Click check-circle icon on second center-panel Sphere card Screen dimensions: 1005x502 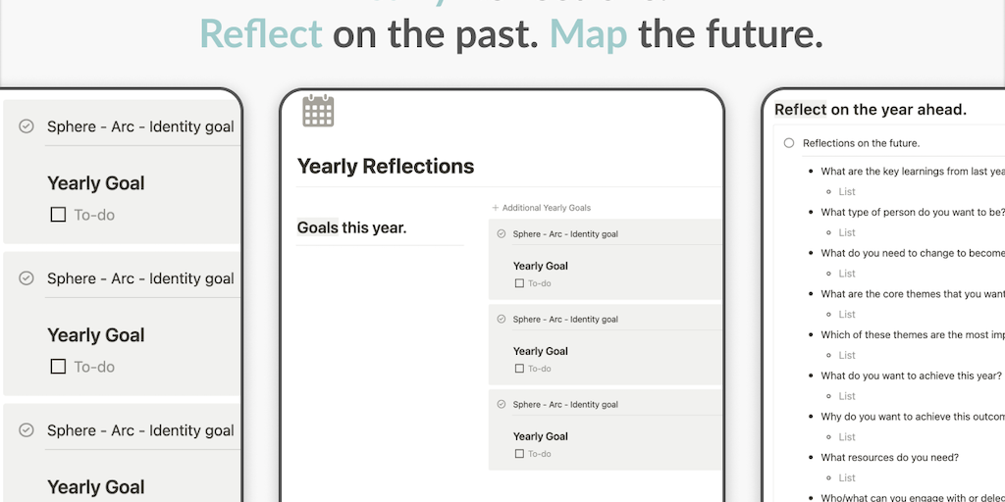(x=502, y=320)
